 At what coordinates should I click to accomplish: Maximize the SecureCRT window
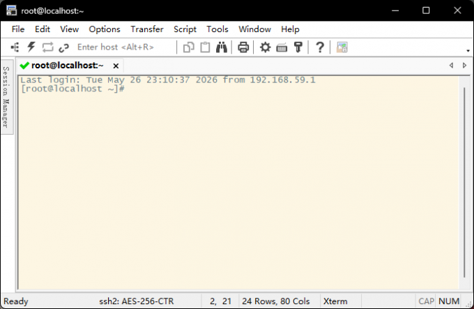(426, 10)
